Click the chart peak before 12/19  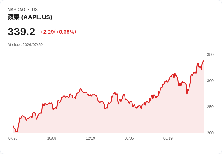tap(81, 88)
